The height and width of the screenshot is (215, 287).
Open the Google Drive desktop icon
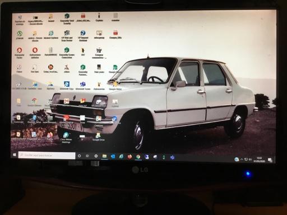coord(98,137)
